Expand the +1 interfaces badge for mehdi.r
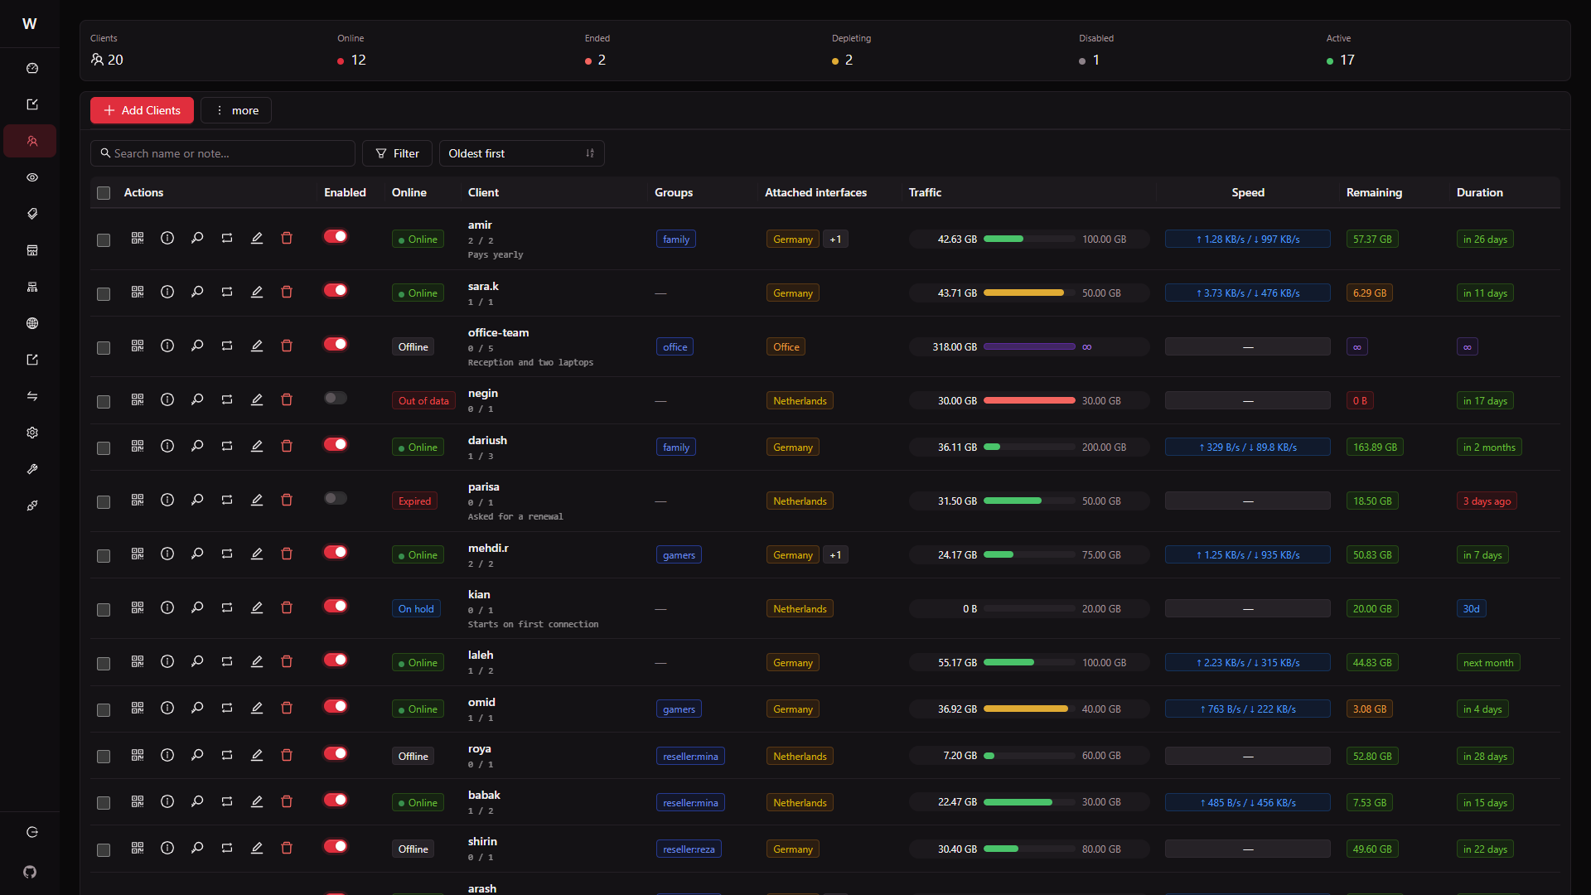Viewport: 1591px width, 895px height. pos(835,555)
